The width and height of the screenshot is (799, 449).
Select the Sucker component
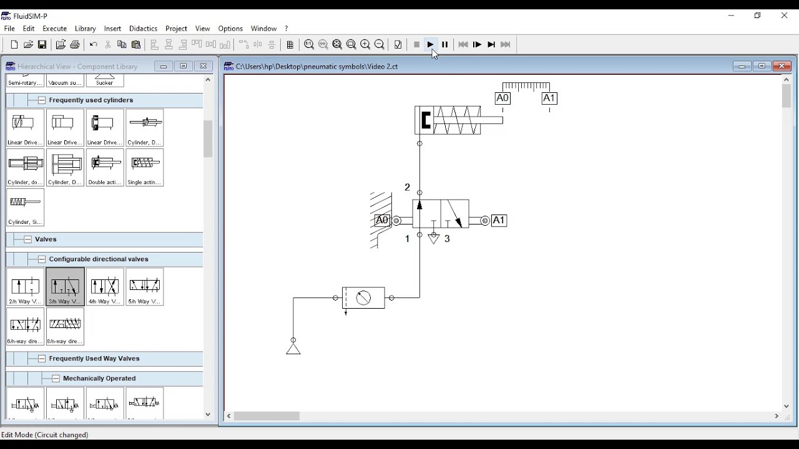[105, 80]
